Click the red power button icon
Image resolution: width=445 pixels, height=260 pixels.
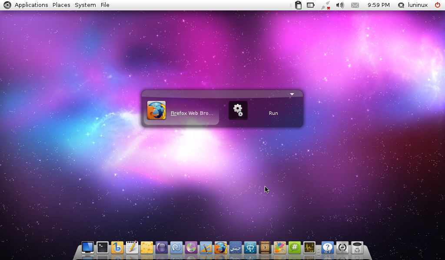pyautogui.click(x=437, y=5)
